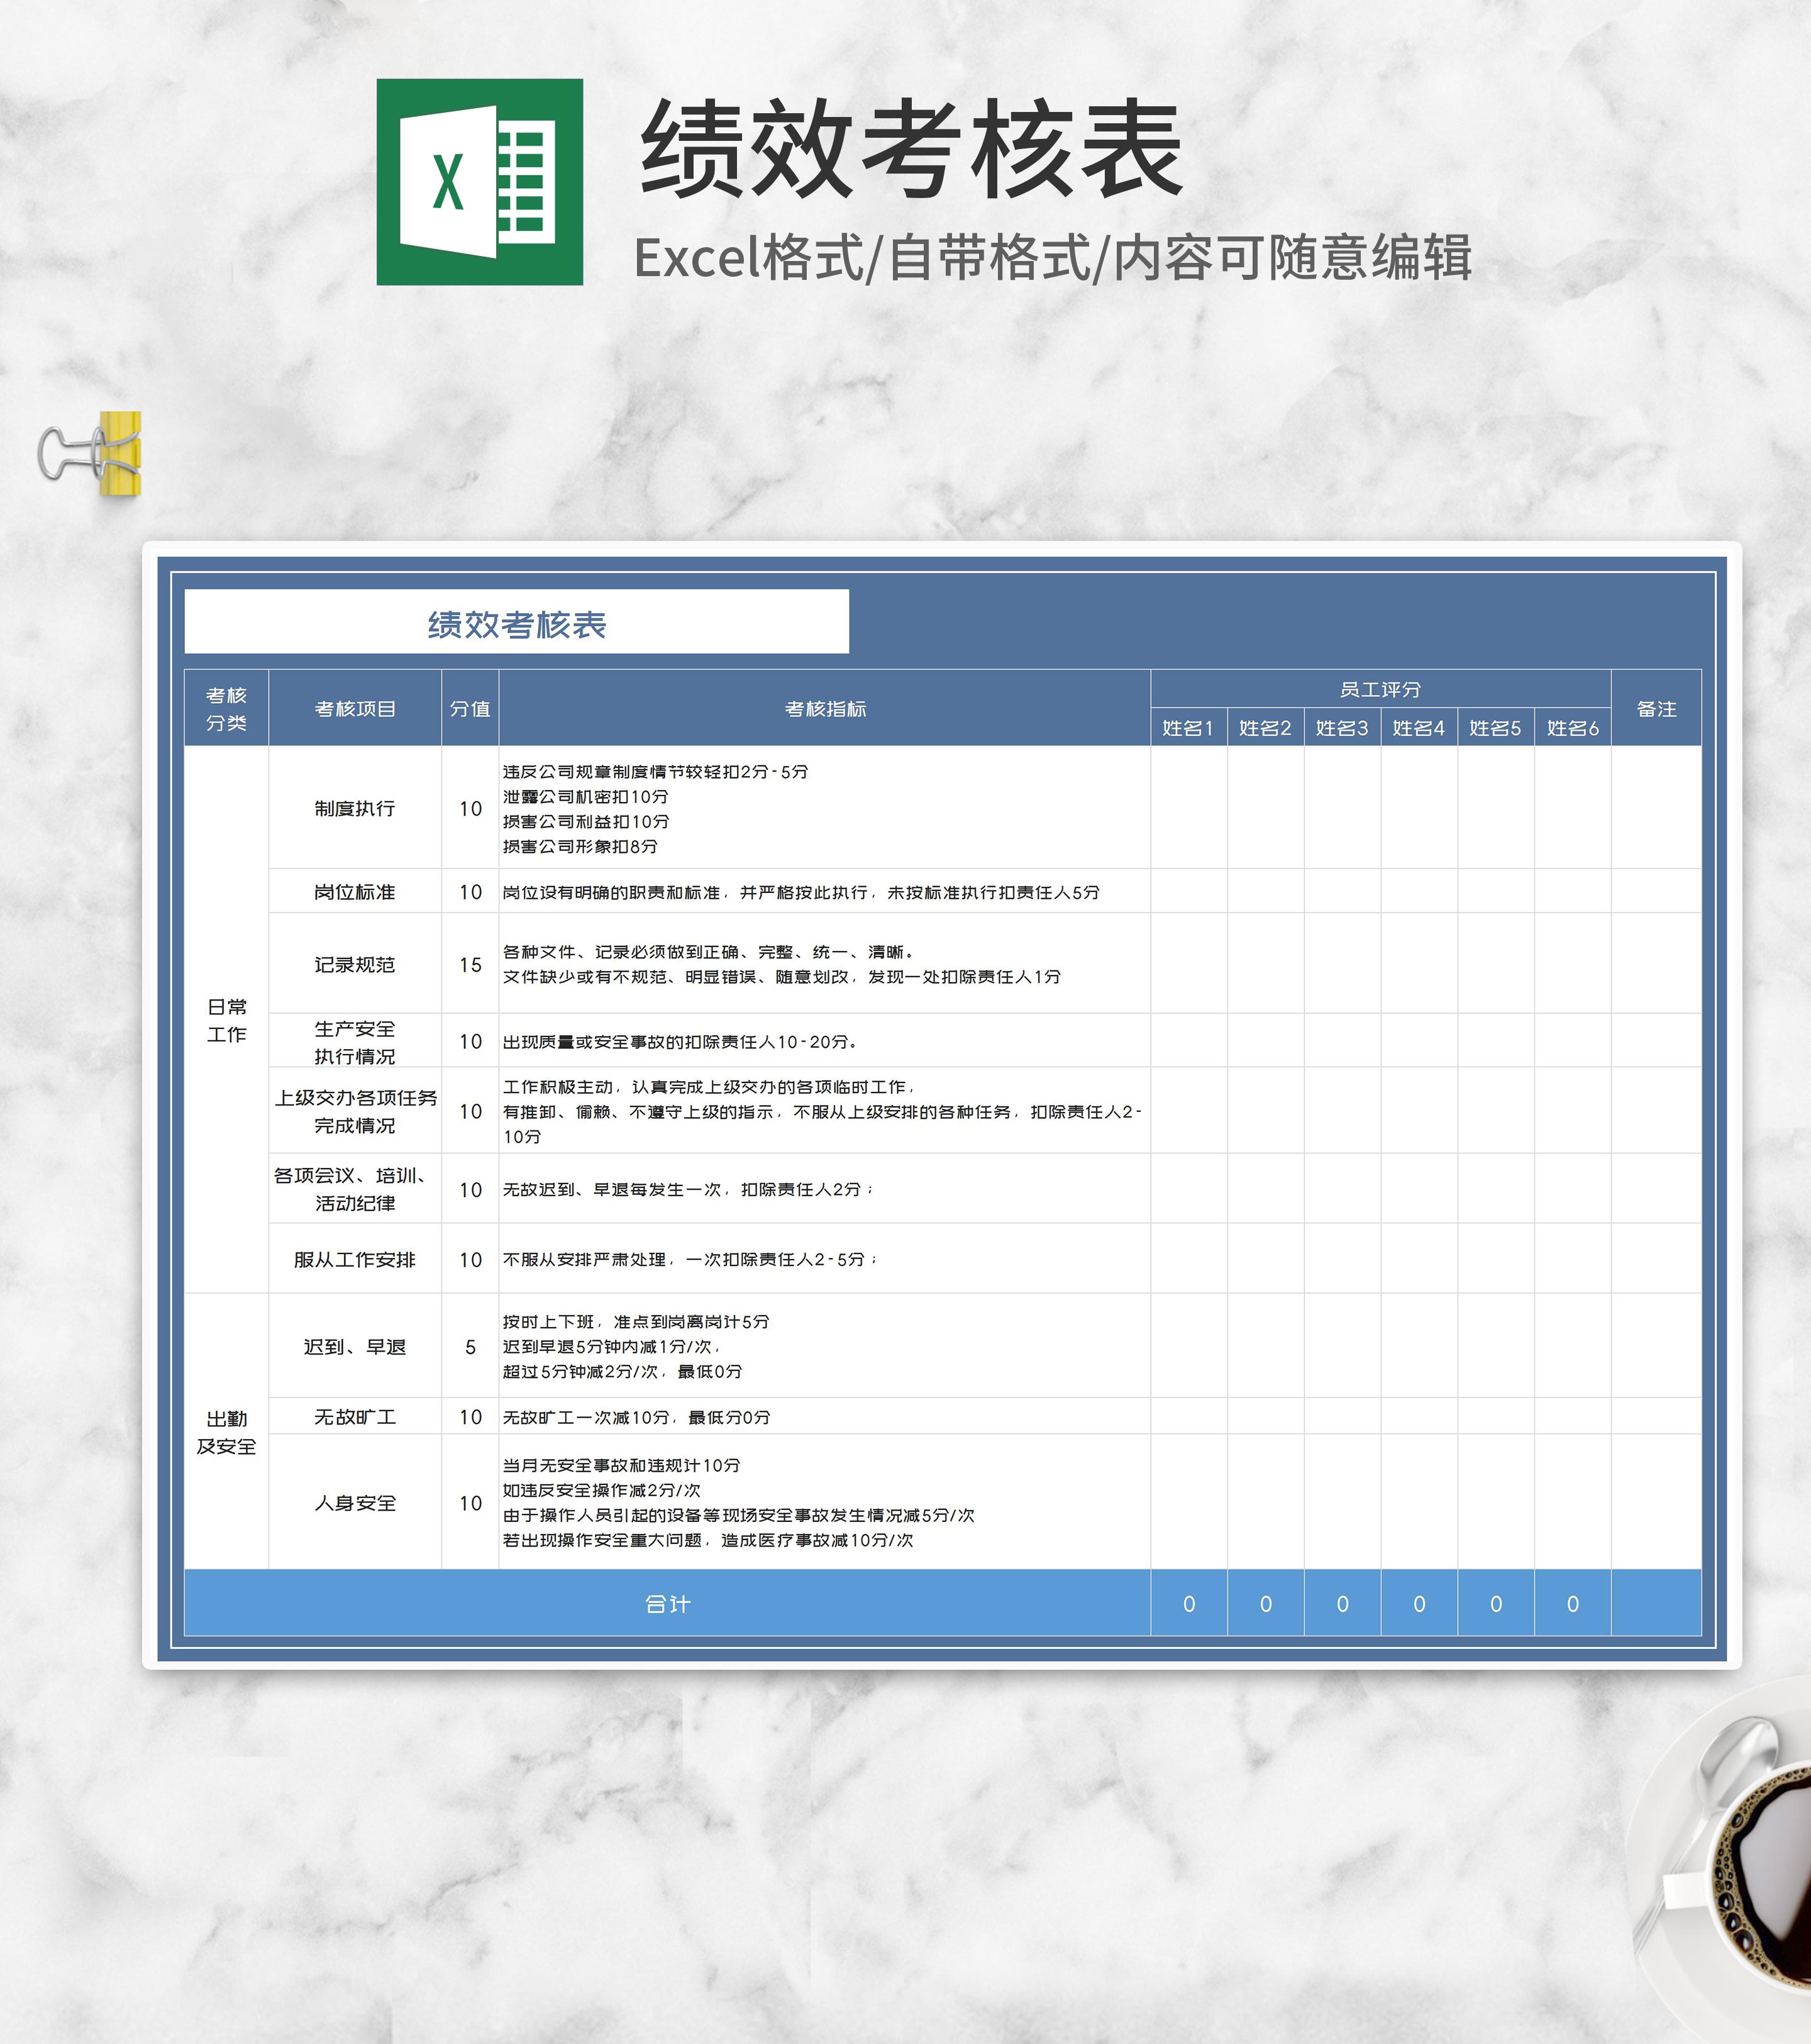Click the 备注 column header
Viewport: 1811px width, 2044px height.
click(1655, 708)
